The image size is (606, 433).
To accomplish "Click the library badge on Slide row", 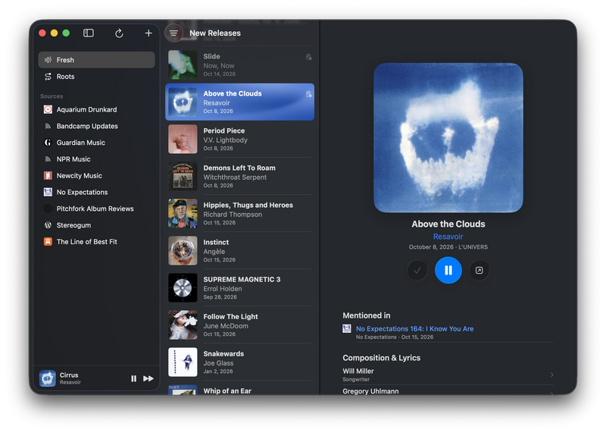I will (x=308, y=58).
